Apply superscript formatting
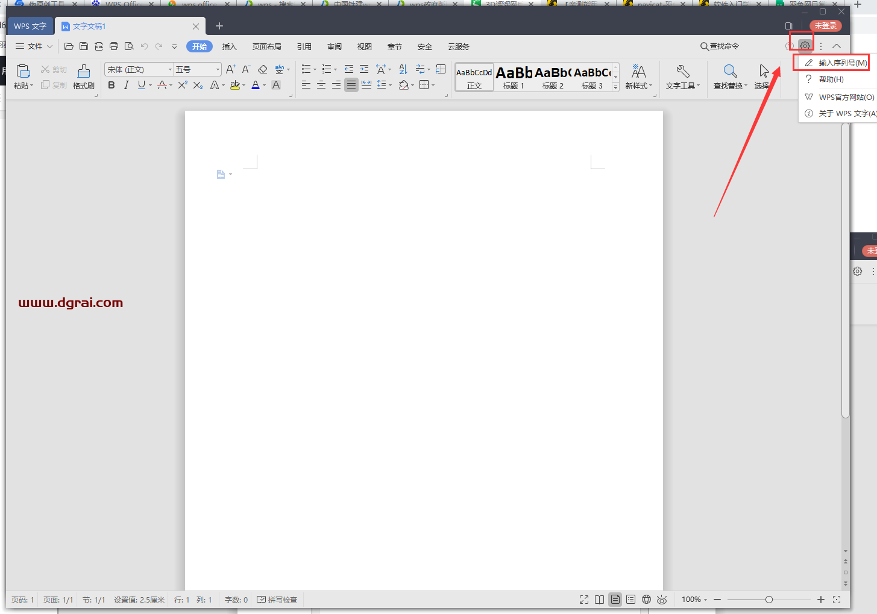The image size is (877, 614). coord(181,85)
